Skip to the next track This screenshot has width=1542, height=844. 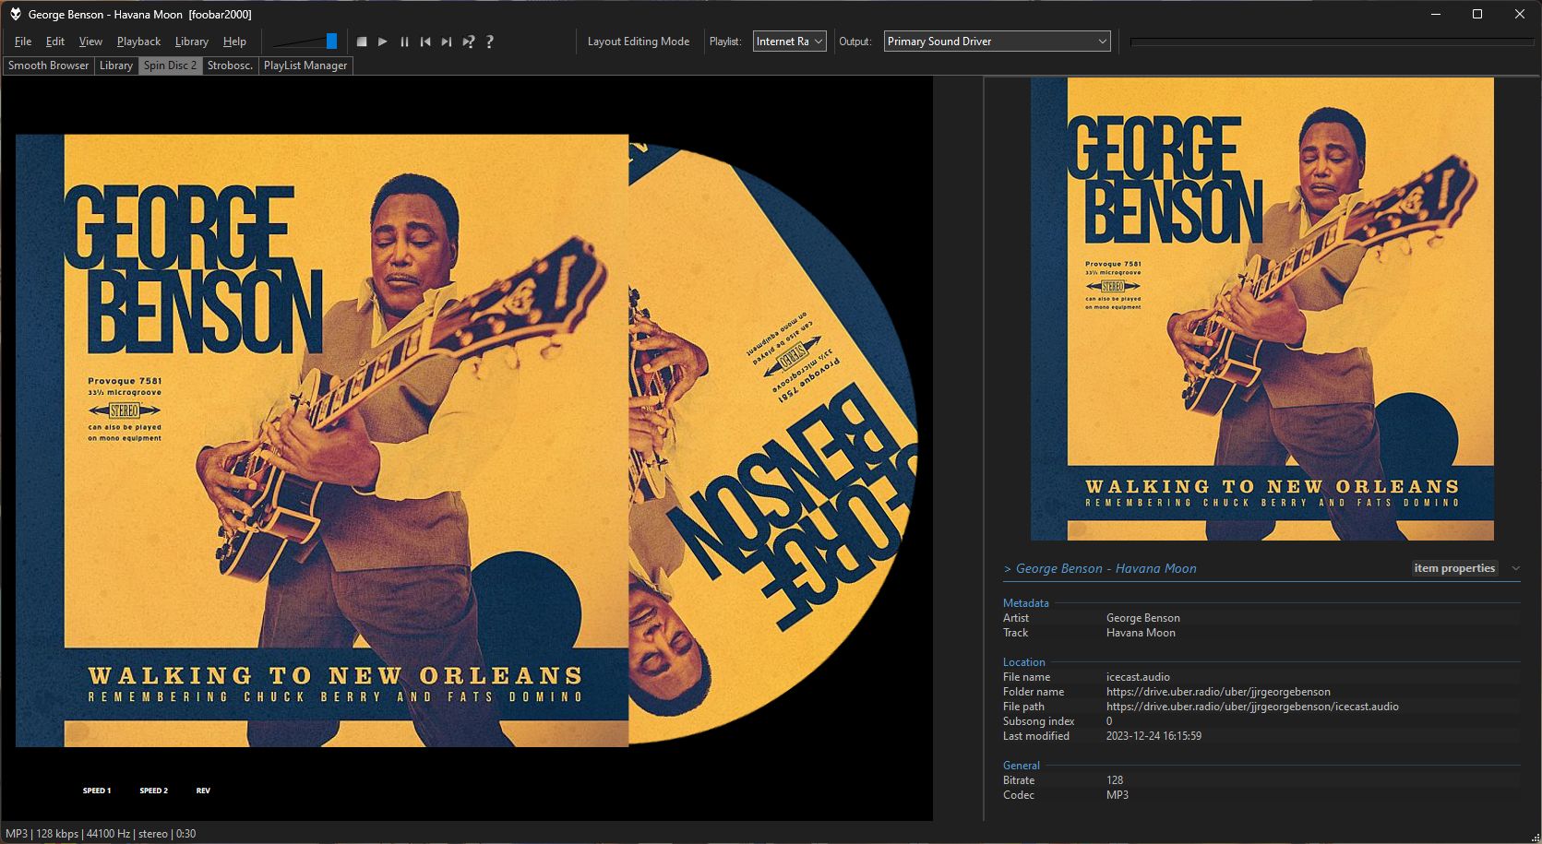click(447, 42)
